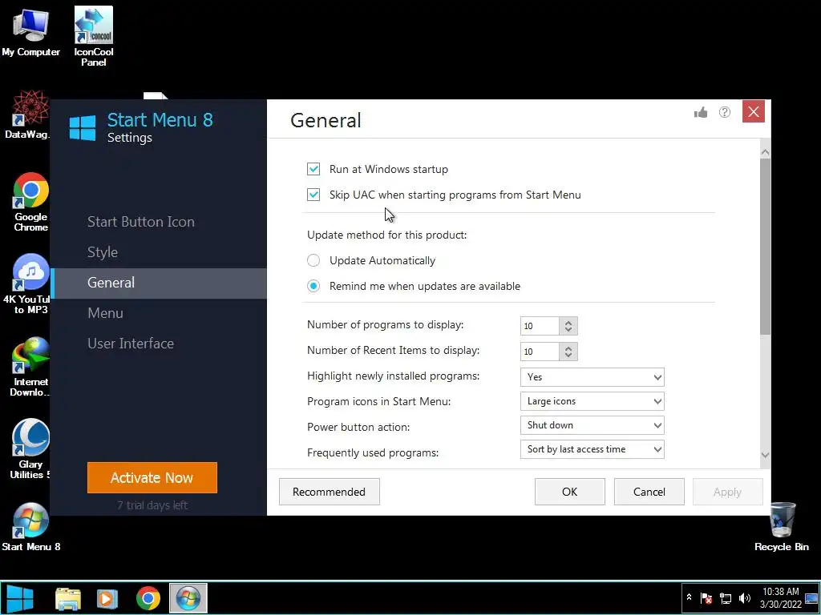Close the Start Menu 8 settings window
Image resolution: width=821 pixels, height=615 pixels.
[754, 111]
